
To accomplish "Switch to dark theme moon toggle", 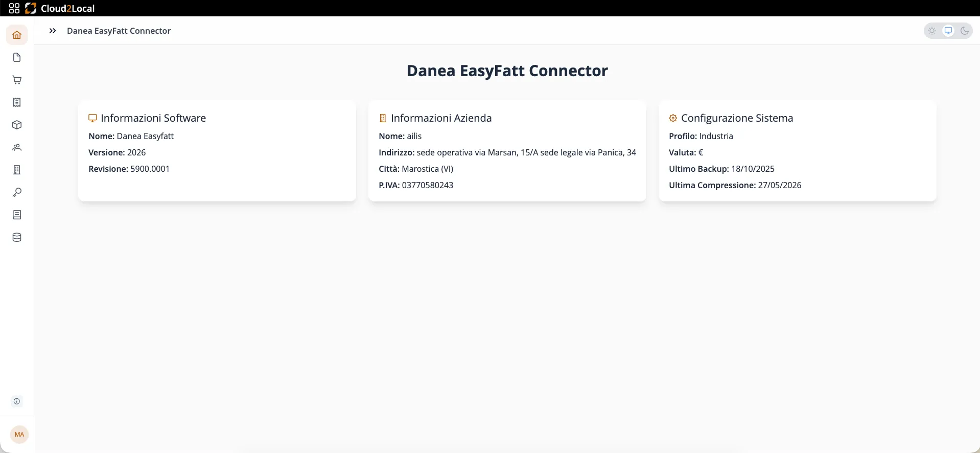I will [965, 31].
